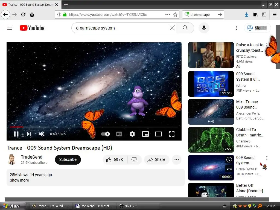This screenshot has width=280, height=210.
Task: Open a new browser tab
Action: 66,4
